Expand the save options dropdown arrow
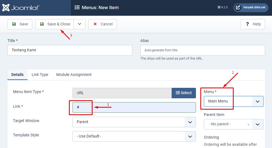The height and width of the screenshot is (148, 272). point(80,24)
